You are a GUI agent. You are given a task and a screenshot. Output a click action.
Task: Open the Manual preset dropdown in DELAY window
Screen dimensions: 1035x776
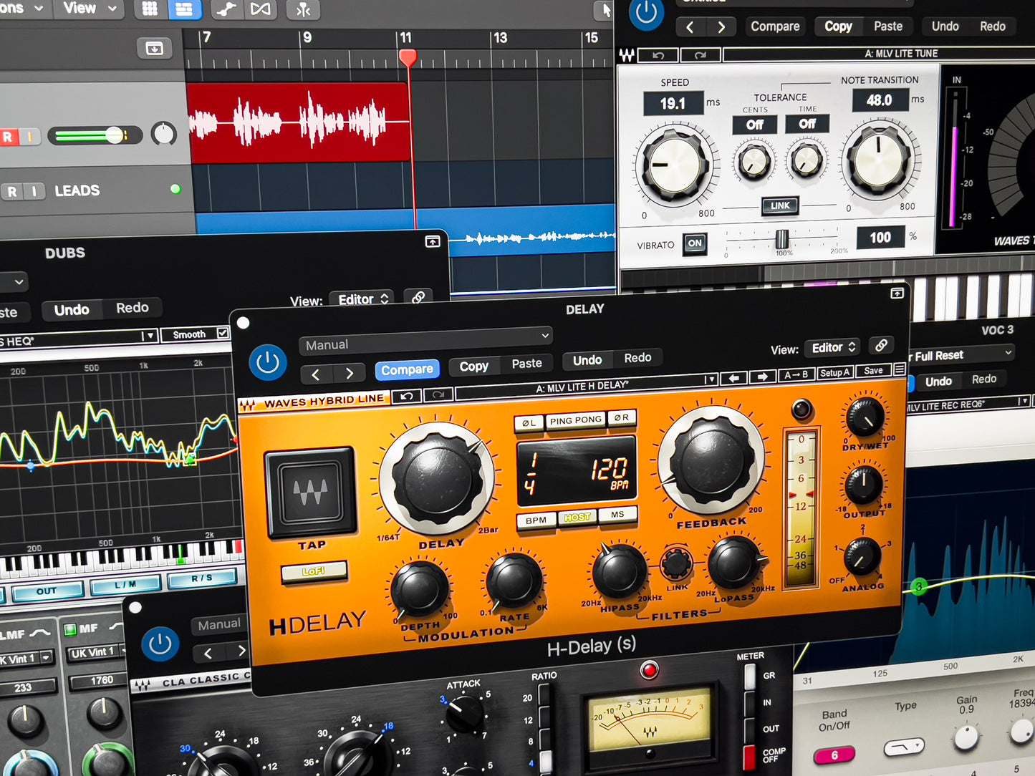[425, 344]
